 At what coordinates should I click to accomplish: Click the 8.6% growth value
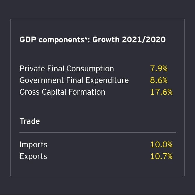tap(159, 80)
